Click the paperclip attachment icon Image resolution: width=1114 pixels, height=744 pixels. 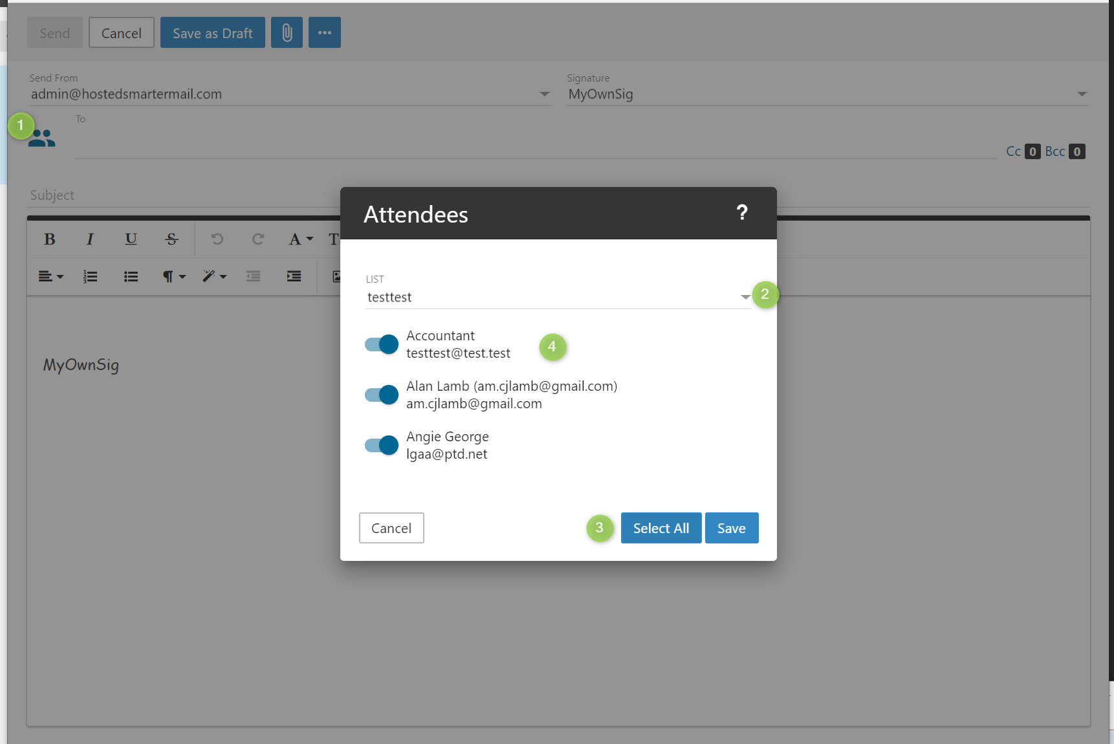click(x=287, y=33)
